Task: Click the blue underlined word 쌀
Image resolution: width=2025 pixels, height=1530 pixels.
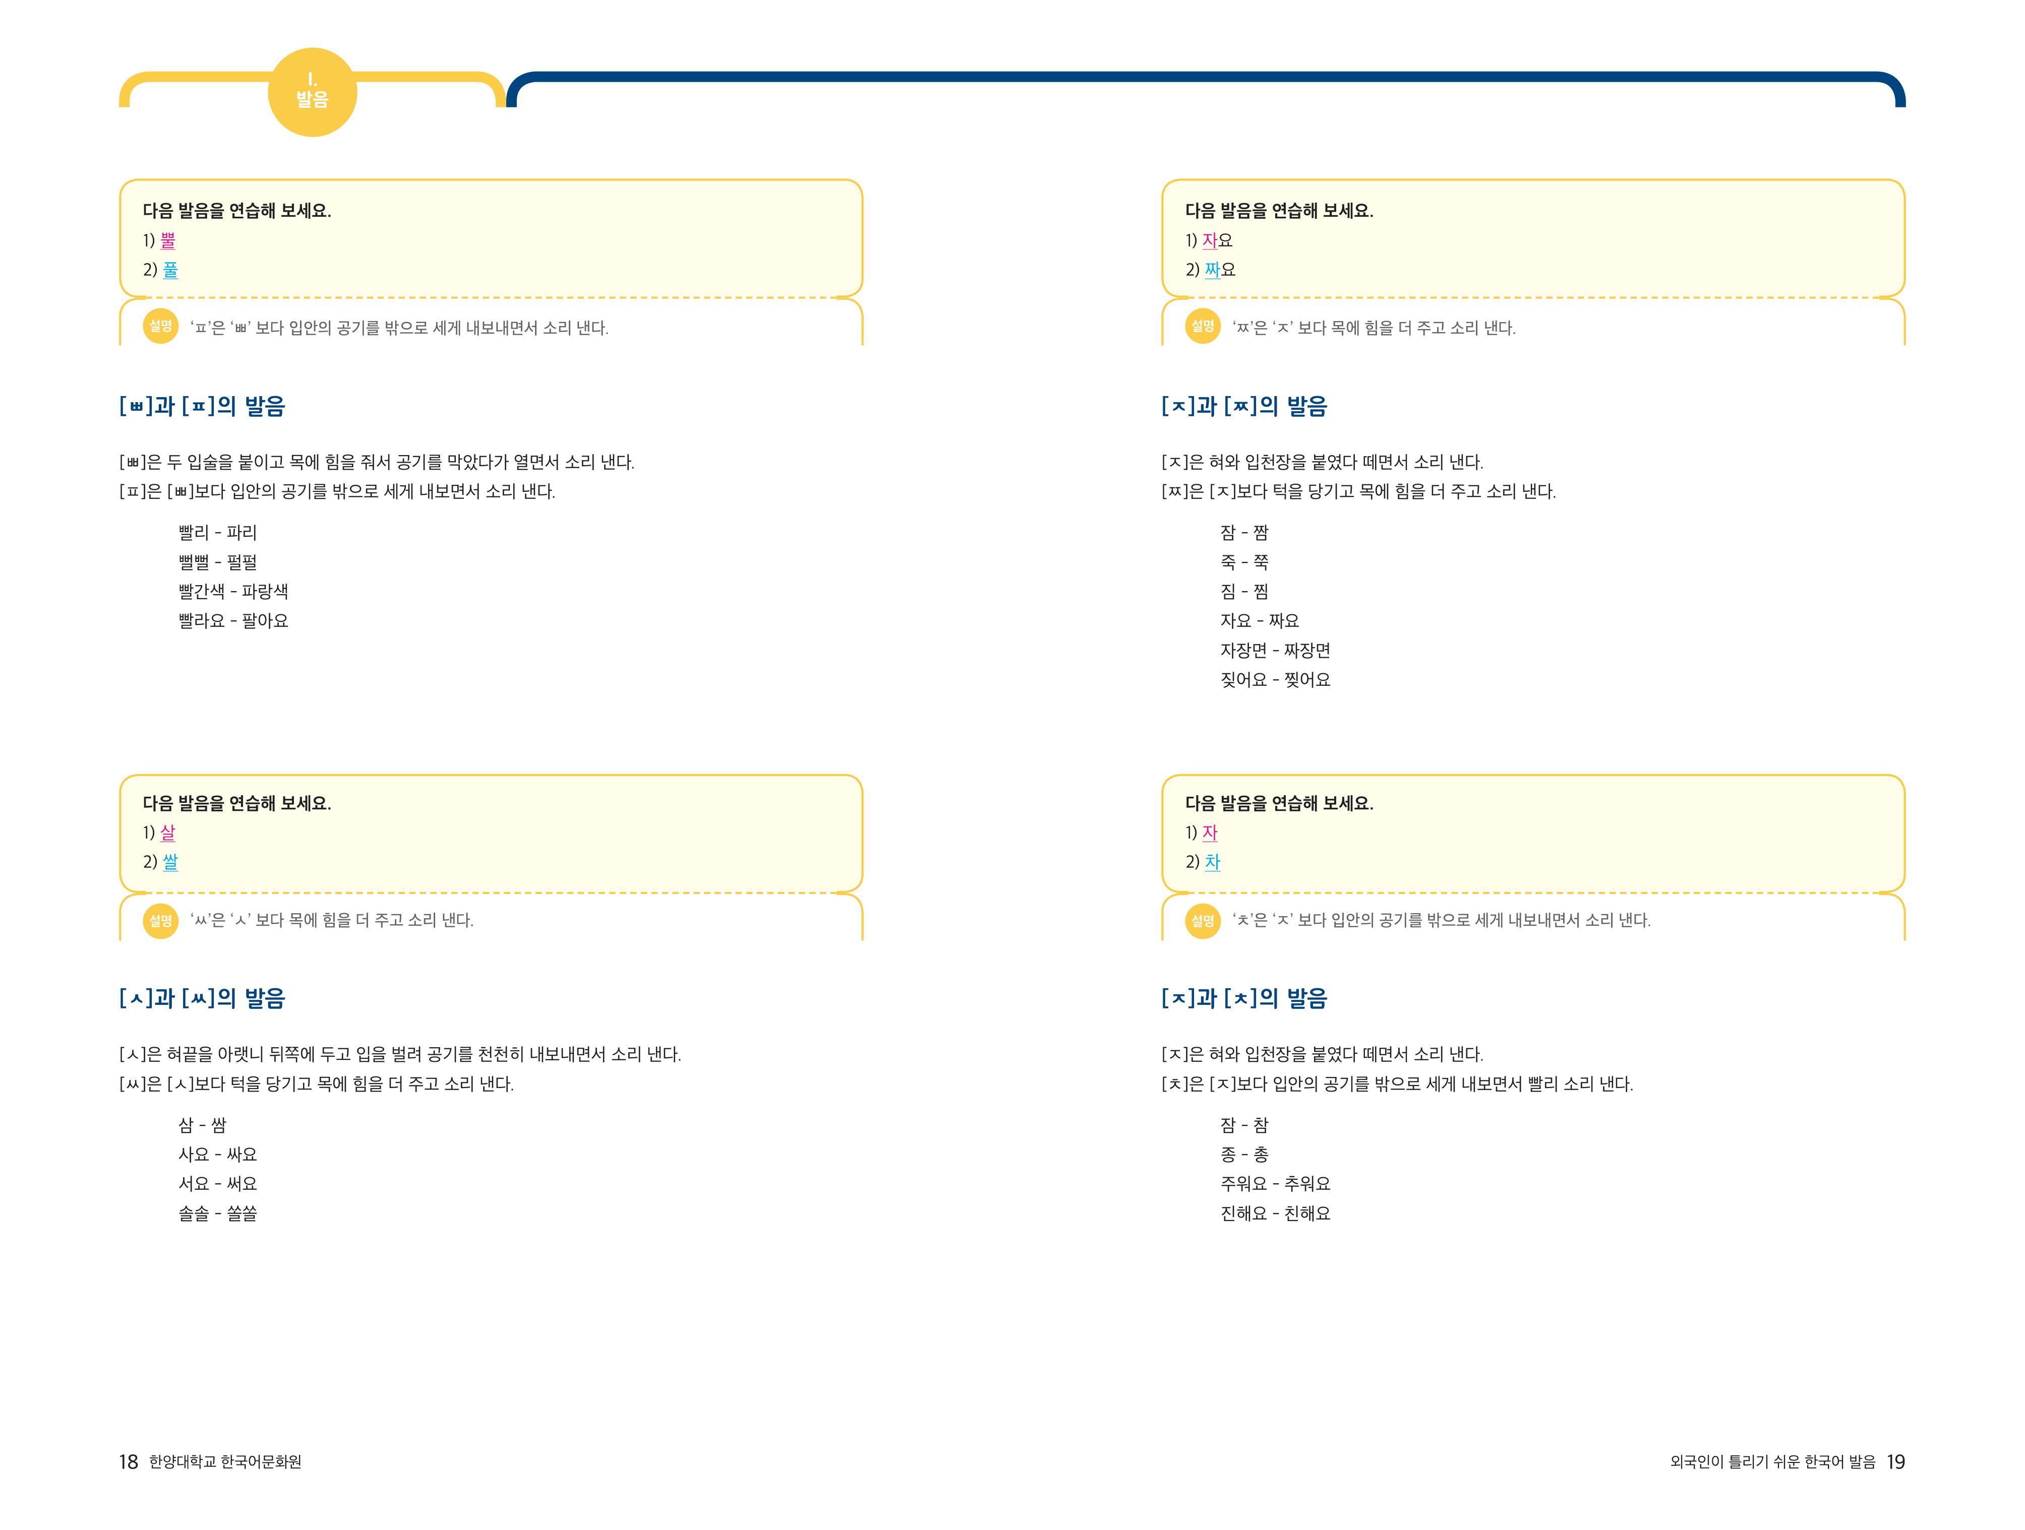Action: [170, 862]
